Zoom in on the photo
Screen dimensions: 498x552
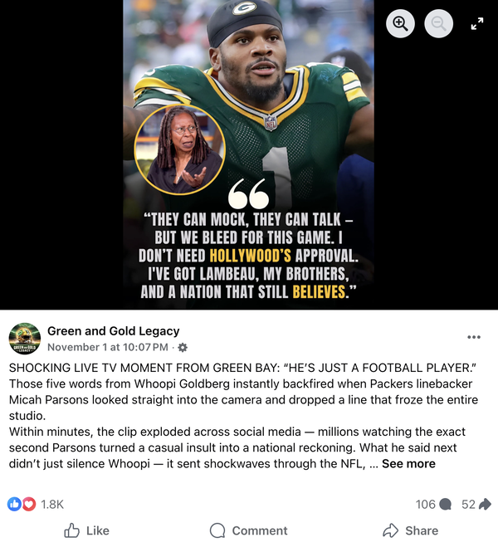(400, 23)
